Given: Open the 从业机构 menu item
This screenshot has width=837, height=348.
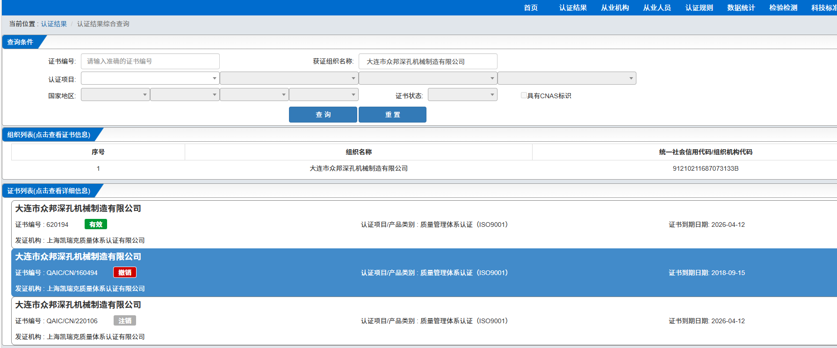Looking at the screenshot, I should coord(615,8).
